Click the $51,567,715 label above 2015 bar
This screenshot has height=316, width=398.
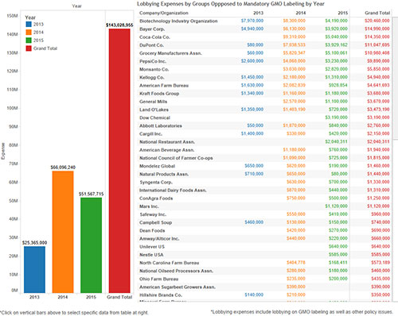91,194
